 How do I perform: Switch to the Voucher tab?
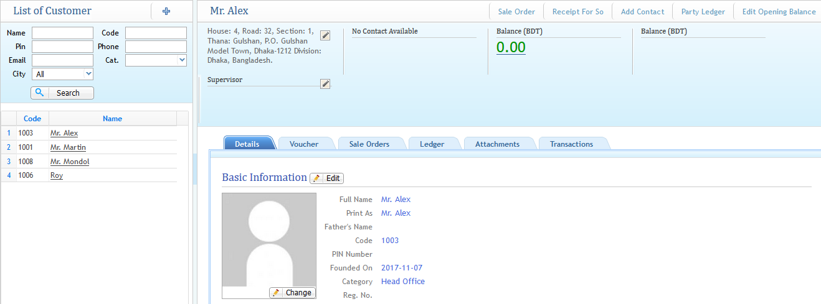304,144
